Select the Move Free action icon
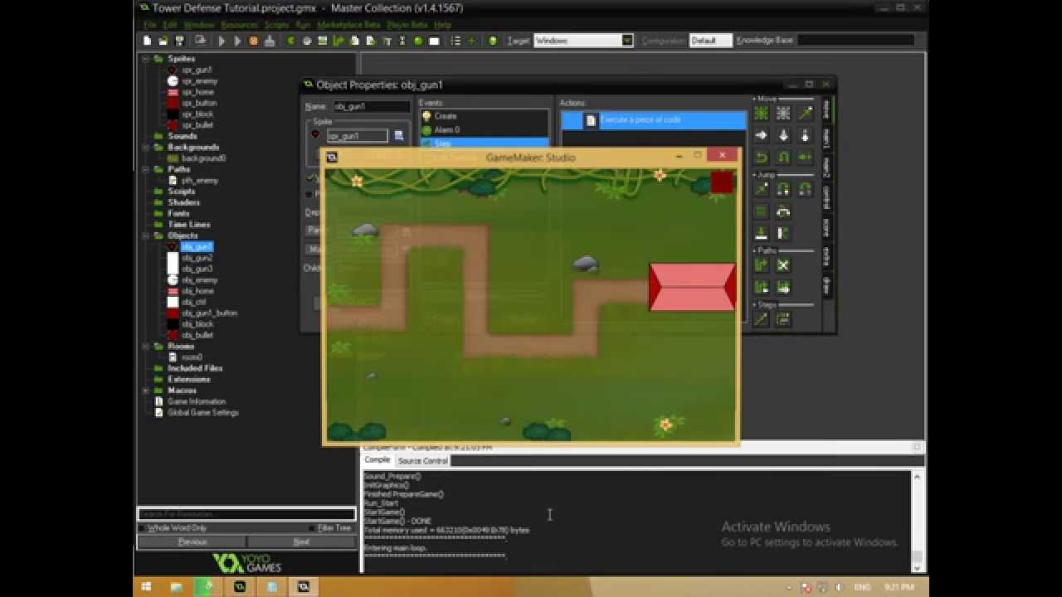 point(783,114)
